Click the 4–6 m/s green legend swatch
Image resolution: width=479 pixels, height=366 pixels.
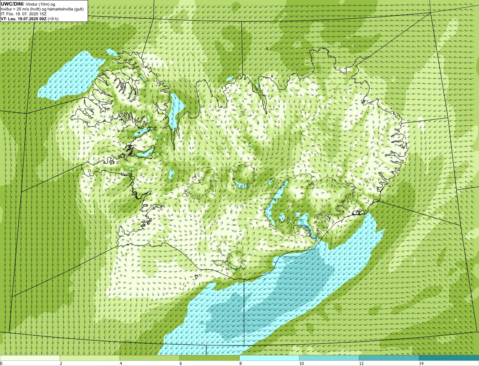(150, 358)
